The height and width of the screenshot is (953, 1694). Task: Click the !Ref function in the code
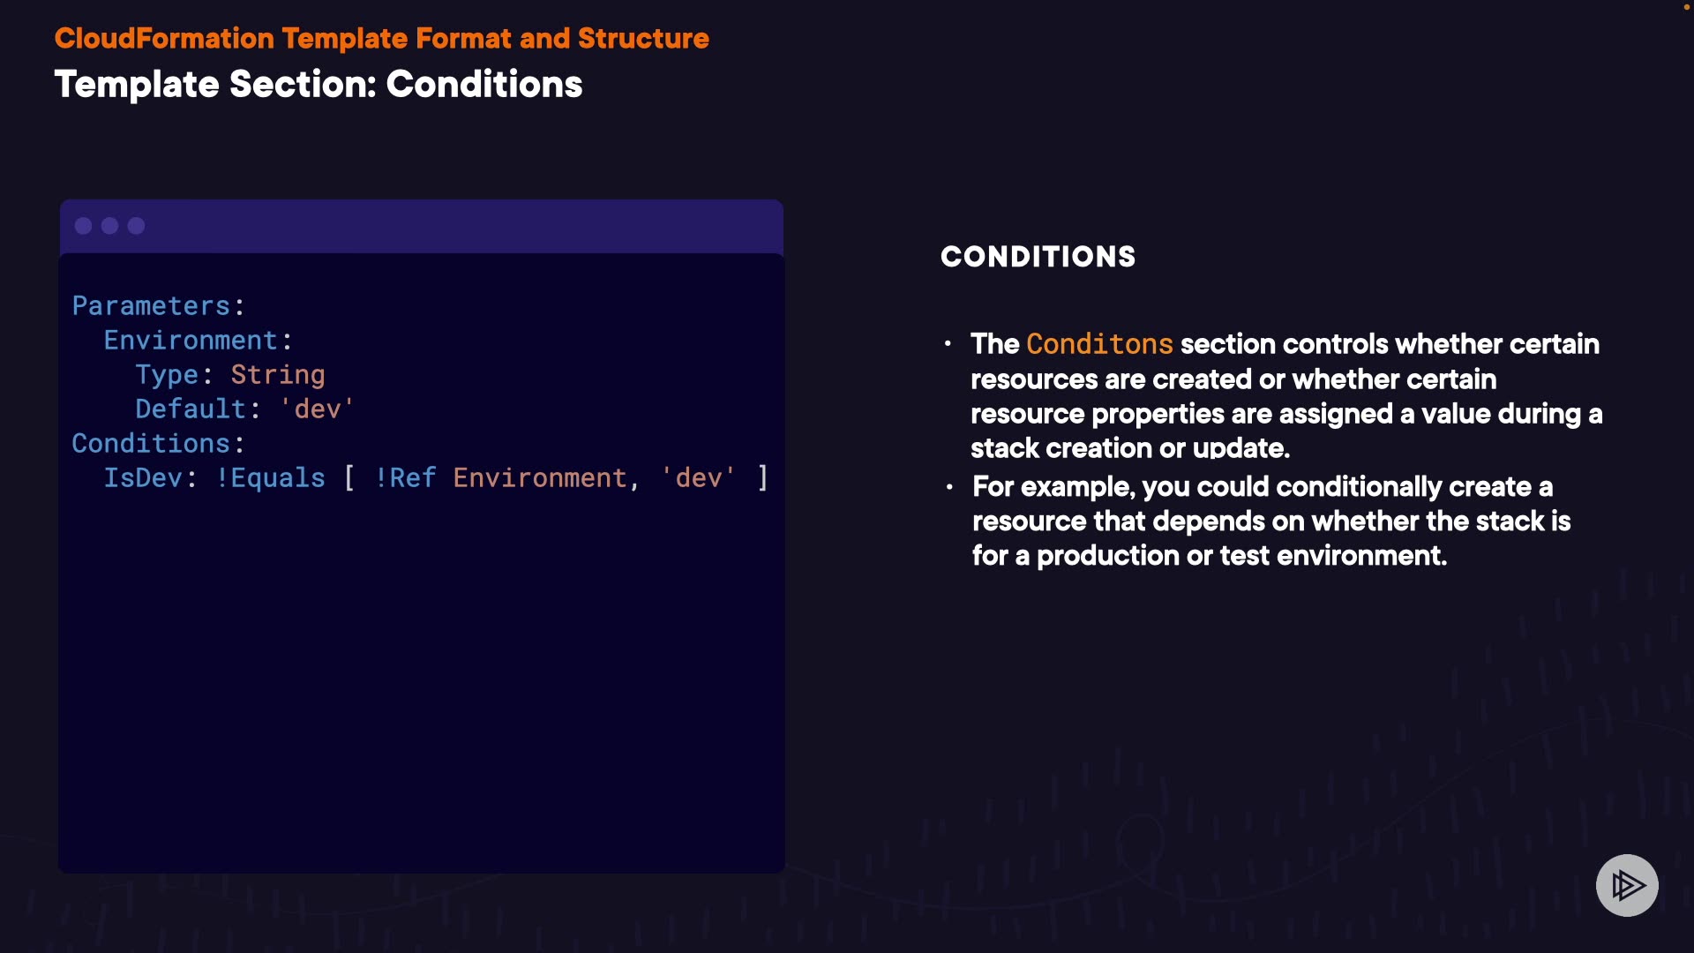[x=405, y=478]
